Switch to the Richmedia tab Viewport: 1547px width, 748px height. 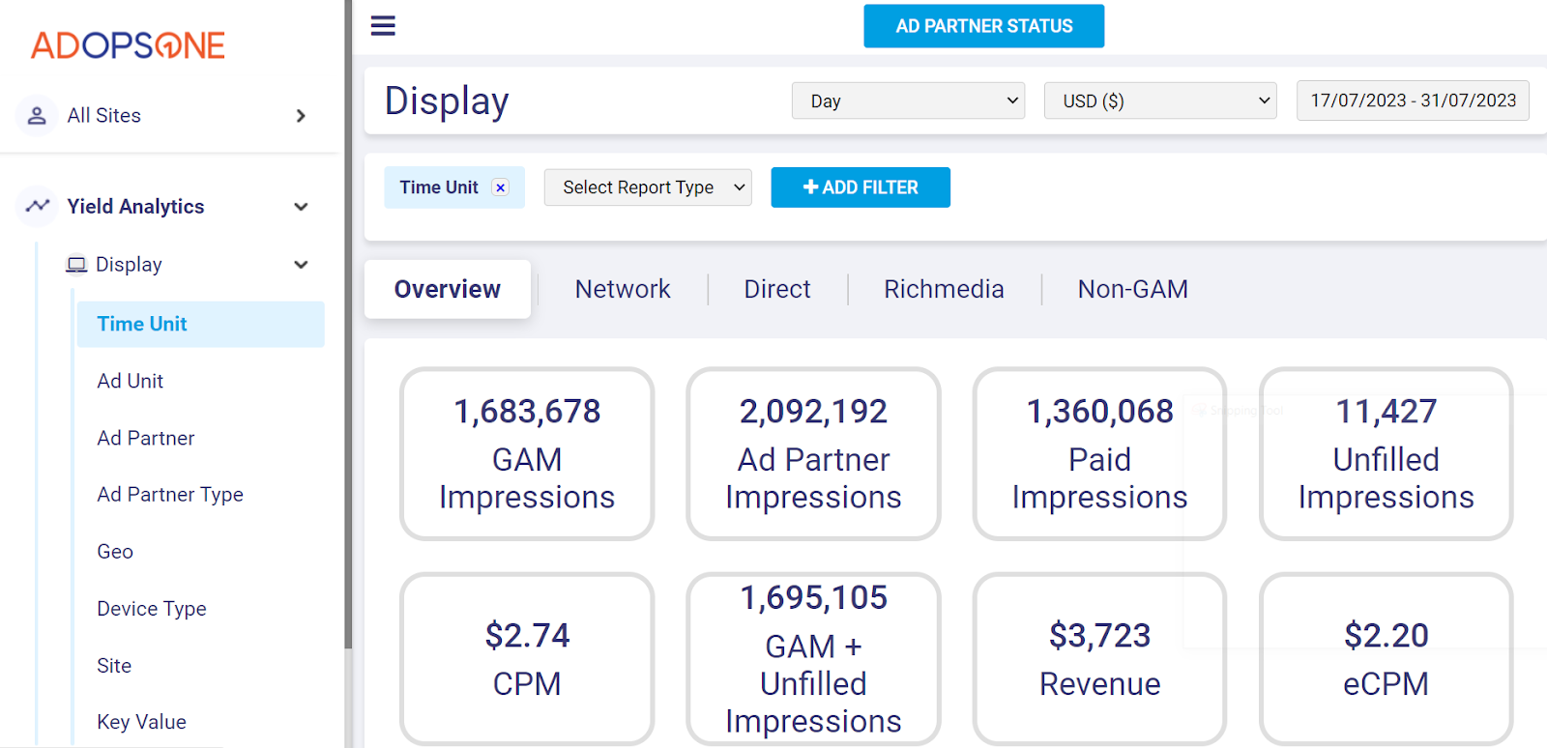tap(943, 289)
